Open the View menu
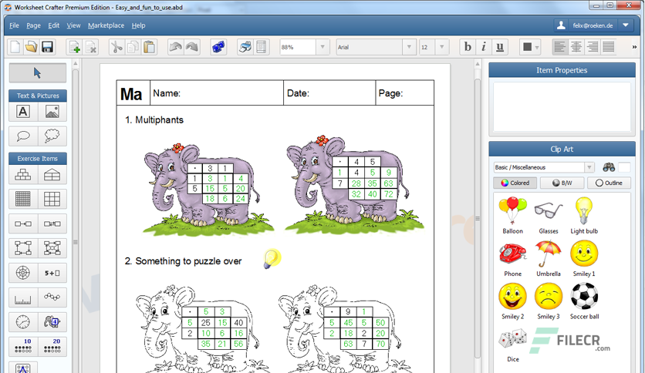 (x=73, y=25)
